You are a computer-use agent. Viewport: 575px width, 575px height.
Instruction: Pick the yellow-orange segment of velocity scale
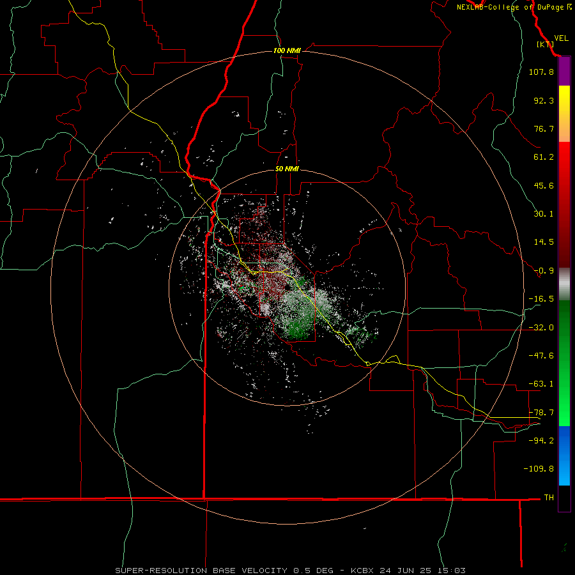(x=564, y=114)
